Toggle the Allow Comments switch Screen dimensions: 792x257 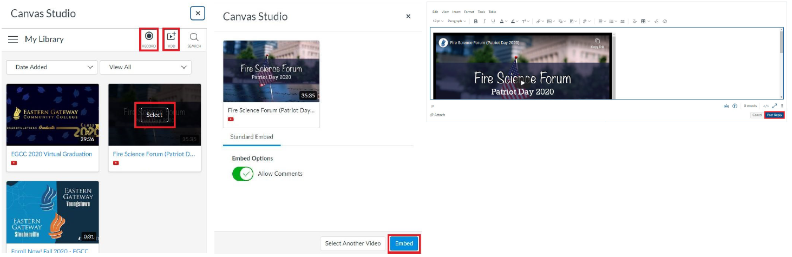[x=243, y=174]
